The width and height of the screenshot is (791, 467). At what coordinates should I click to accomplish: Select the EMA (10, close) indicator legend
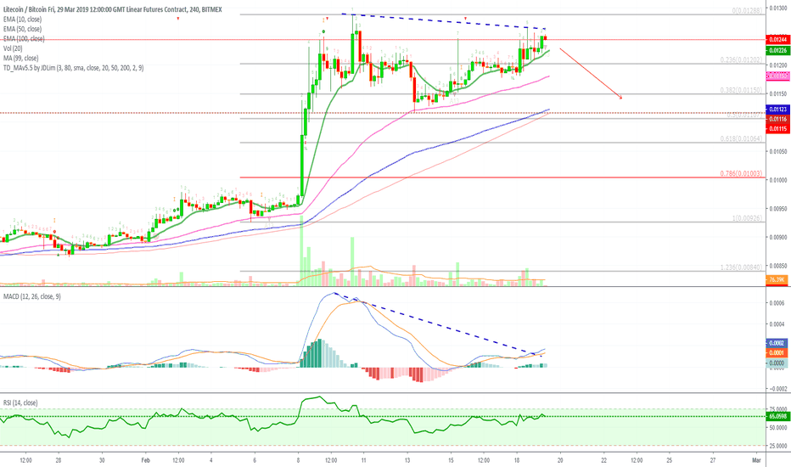click(x=22, y=20)
